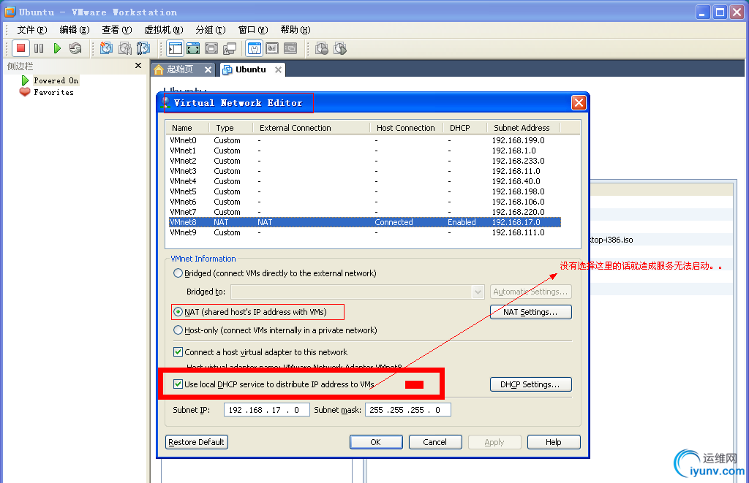Select the VMnet7 row in network list
Screen dimensions: 749x483
[364, 212]
